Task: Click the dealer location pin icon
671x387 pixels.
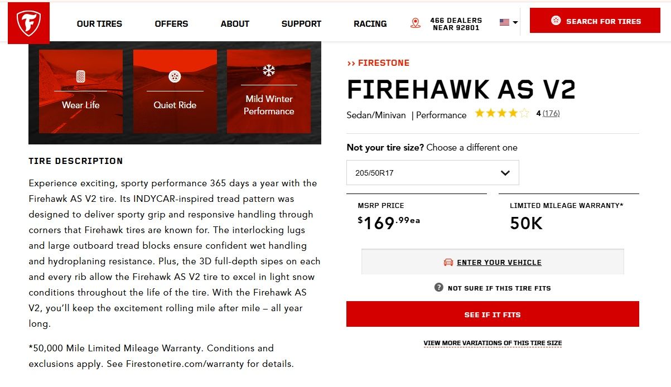Action: point(415,23)
